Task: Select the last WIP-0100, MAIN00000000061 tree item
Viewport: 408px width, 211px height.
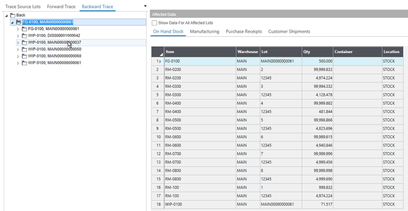Action: pos(54,62)
